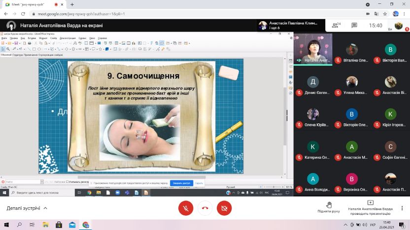The image size is (410, 230).
Task: Click the Raise hand button
Action: [329, 207]
